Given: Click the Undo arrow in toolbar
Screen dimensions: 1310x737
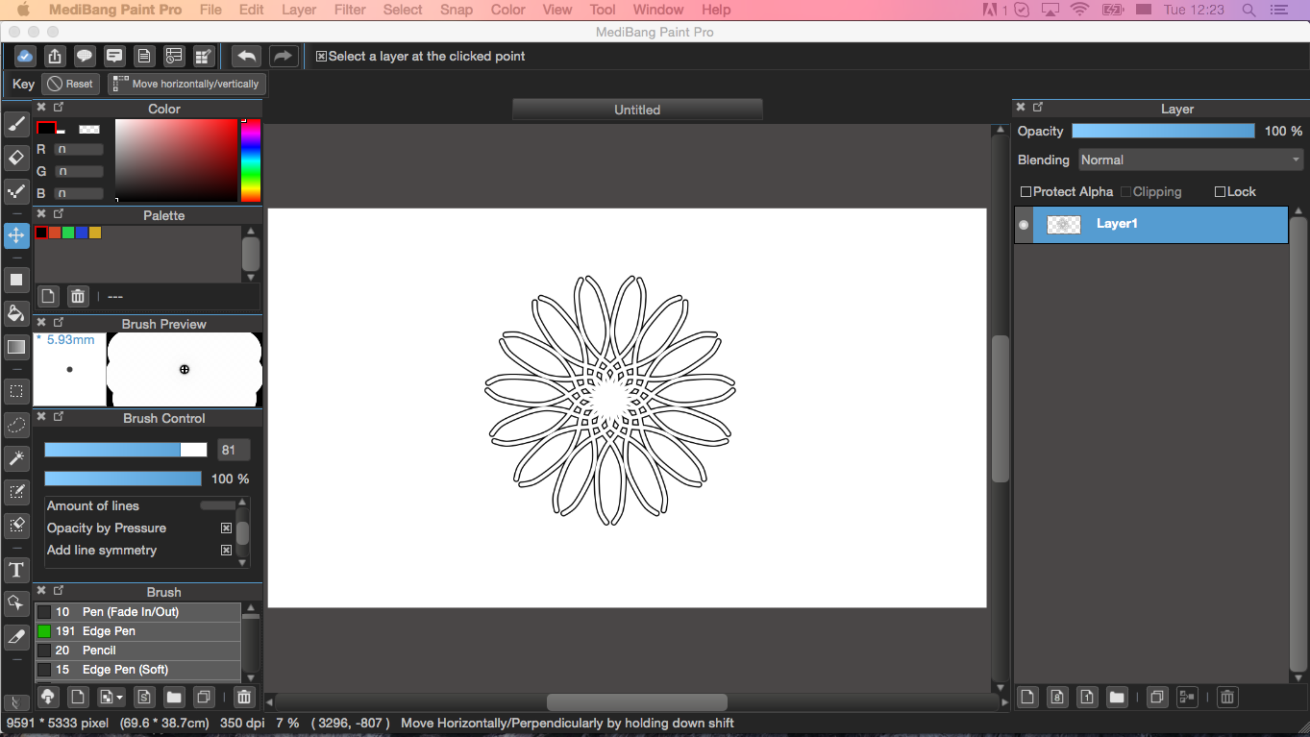Looking at the screenshot, I should tap(246, 57).
